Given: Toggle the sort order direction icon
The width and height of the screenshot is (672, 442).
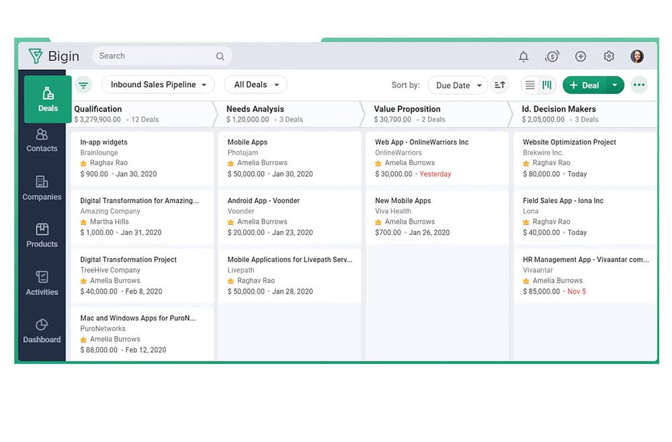Looking at the screenshot, I should (500, 85).
